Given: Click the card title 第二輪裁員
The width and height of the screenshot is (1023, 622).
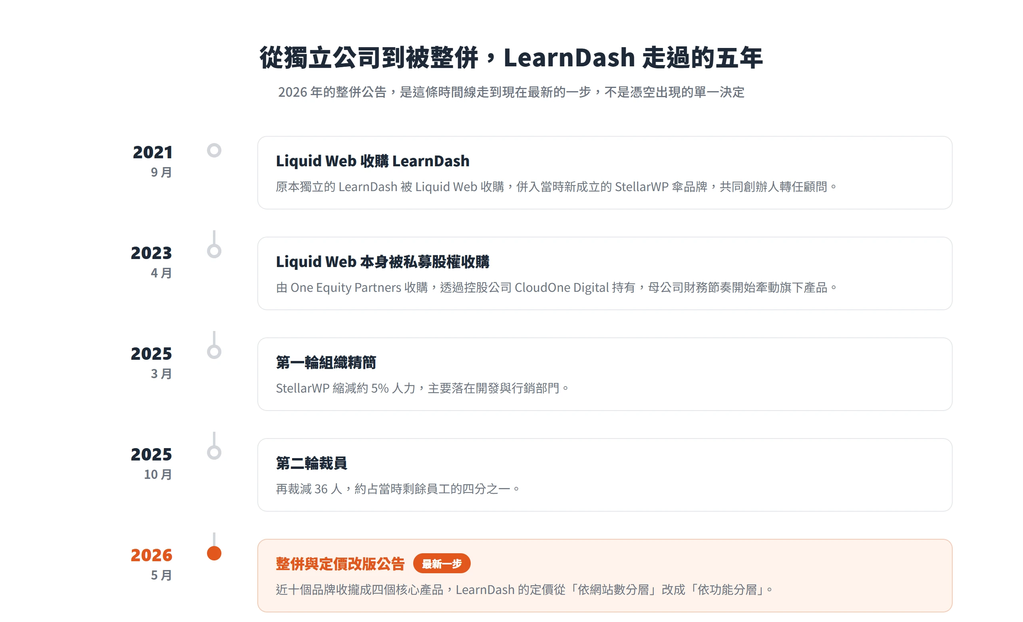Looking at the screenshot, I should [311, 463].
